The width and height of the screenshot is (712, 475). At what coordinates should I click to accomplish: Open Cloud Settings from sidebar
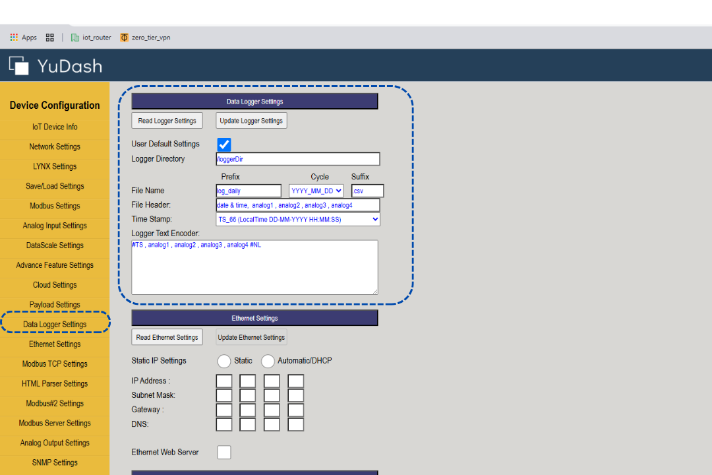coord(55,285)
